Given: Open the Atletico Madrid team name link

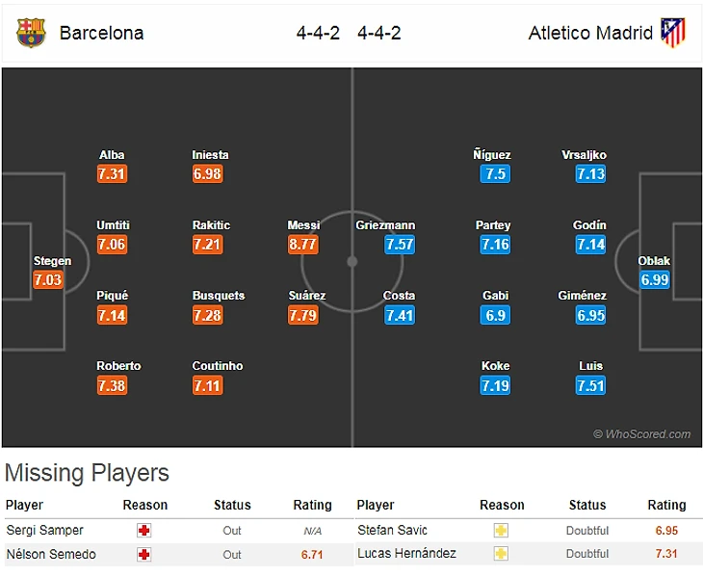Looking at the screenshot, I should (x=590, y=33).
